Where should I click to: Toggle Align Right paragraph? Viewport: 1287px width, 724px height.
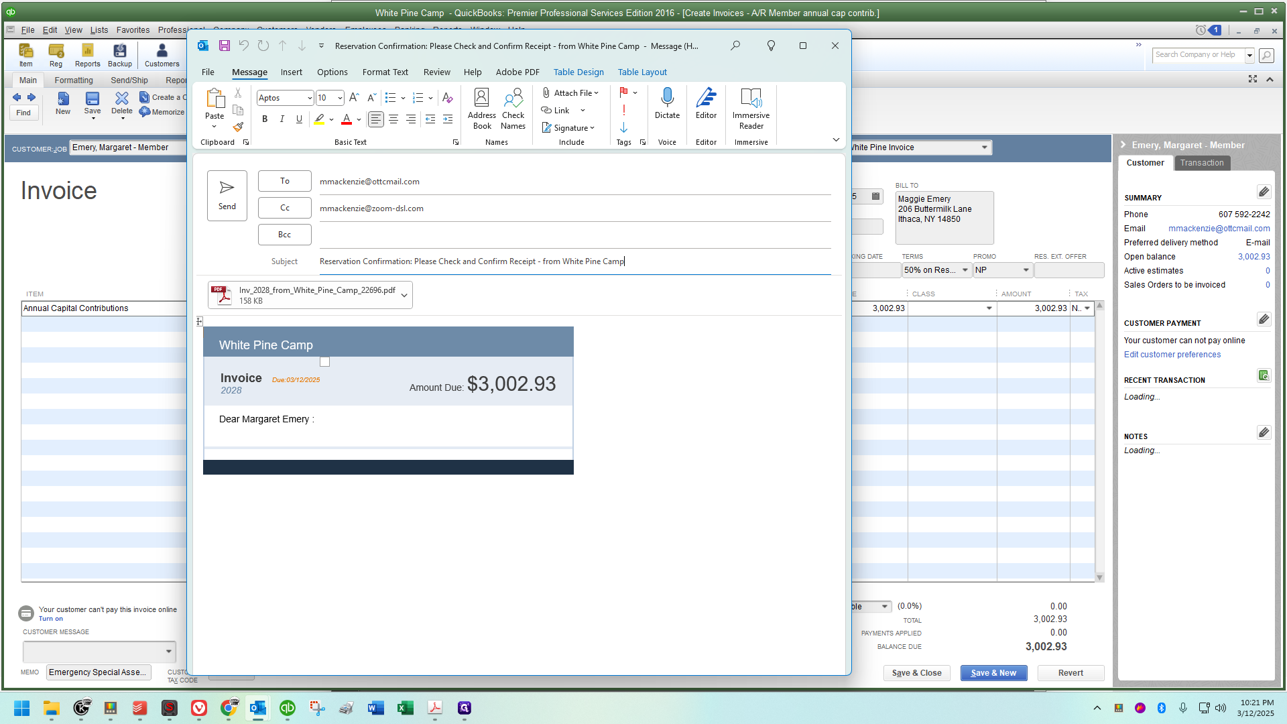(x=411, y=119)
